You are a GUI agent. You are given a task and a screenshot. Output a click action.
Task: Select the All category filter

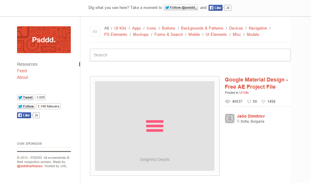click(107, 28)
